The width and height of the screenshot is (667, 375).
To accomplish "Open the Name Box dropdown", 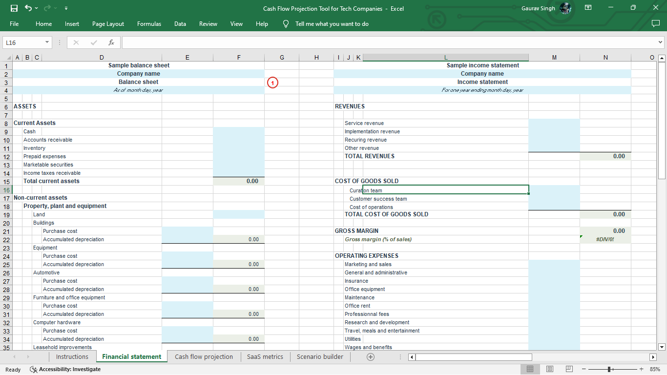I will pyautogui.click(x=46, y=42).
